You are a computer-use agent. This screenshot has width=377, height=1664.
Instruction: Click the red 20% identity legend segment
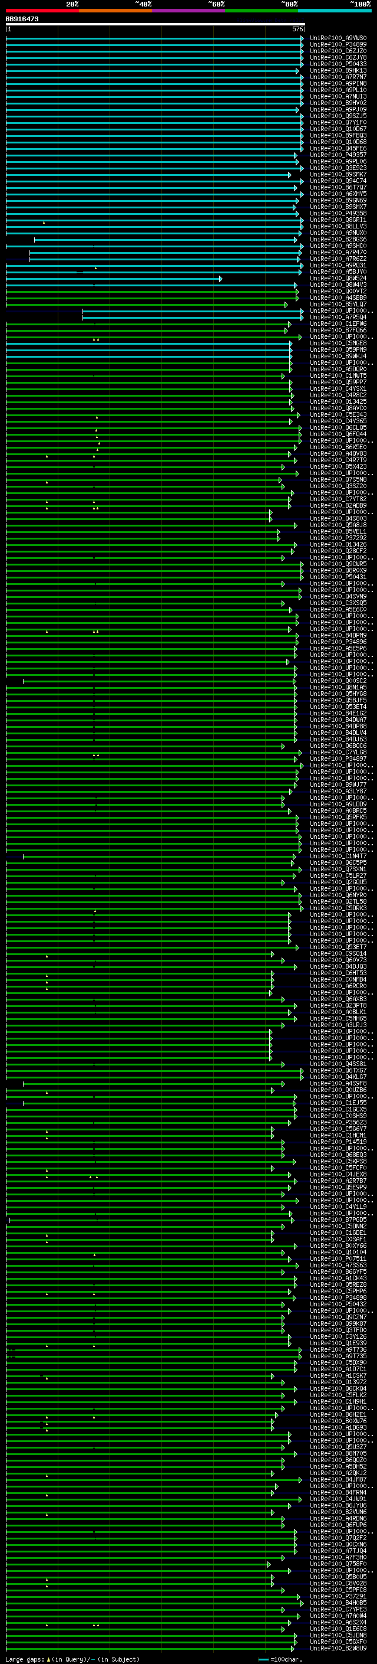point(42,11)
